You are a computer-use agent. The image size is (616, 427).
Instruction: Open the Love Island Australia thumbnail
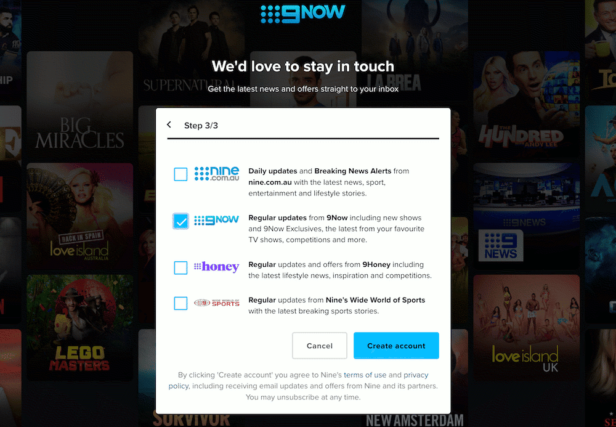[79, 216]
